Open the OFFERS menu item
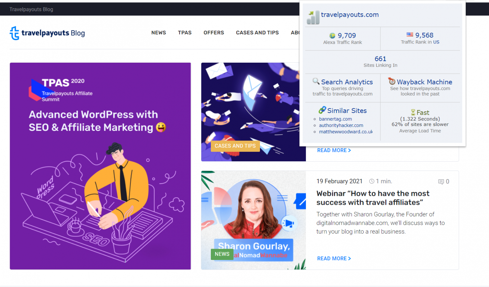 coord(214,33)
